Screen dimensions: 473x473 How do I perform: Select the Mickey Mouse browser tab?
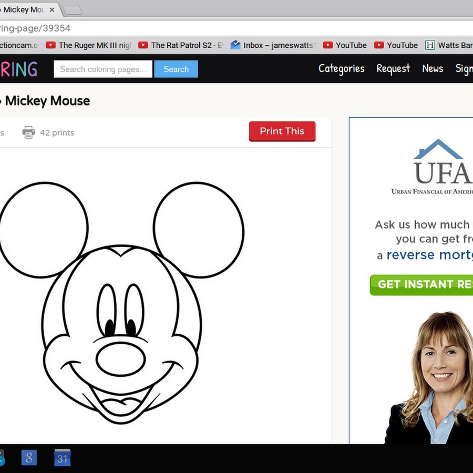[x=29, y=10]
